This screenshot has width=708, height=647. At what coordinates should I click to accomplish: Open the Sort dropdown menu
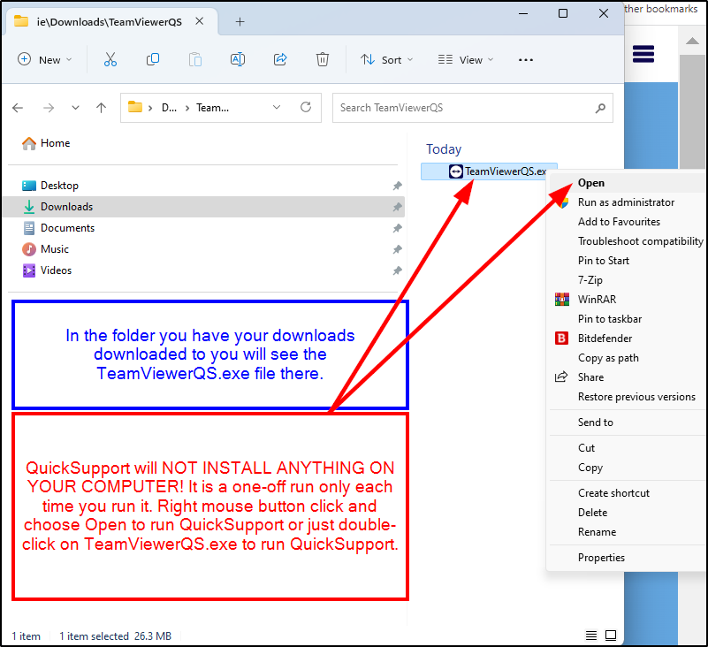click(387, 59)
